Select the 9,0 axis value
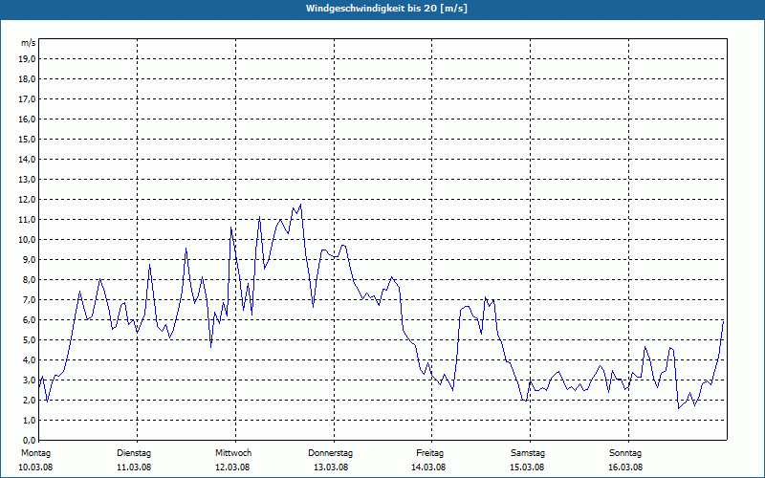The height and width of the screenshot is (478, 765). click(30, 259)
